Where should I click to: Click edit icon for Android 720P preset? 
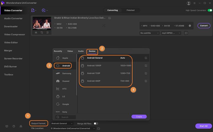pyautogui.click(x=146, y=73)
